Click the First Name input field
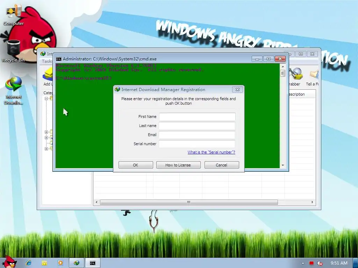The width and height of the screenshot is (358, 268). (197, 117)
